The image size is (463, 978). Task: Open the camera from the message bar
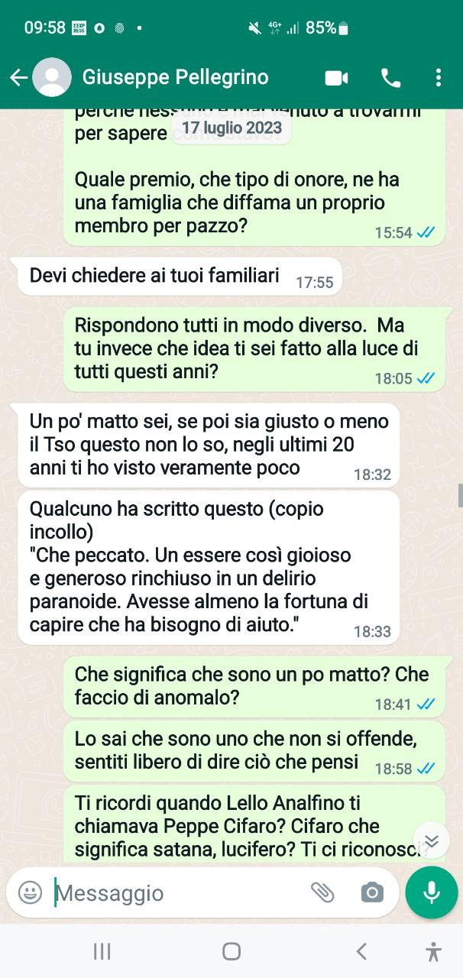[372, 892]
